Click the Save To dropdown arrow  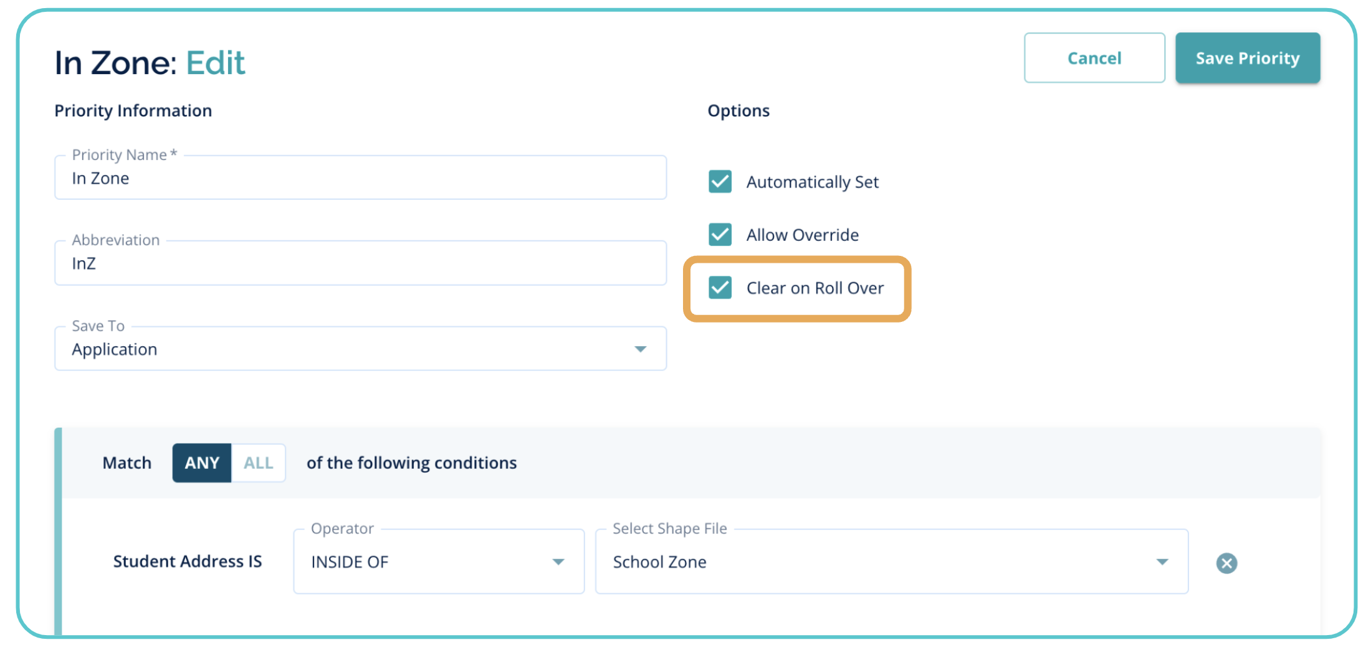click(x=640, y=349)
